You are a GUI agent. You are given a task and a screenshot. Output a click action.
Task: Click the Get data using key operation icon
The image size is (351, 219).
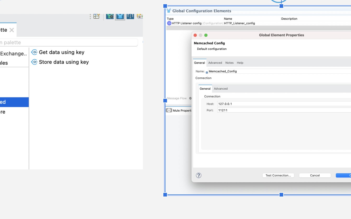pyautogui.click(x=34, y=52)
